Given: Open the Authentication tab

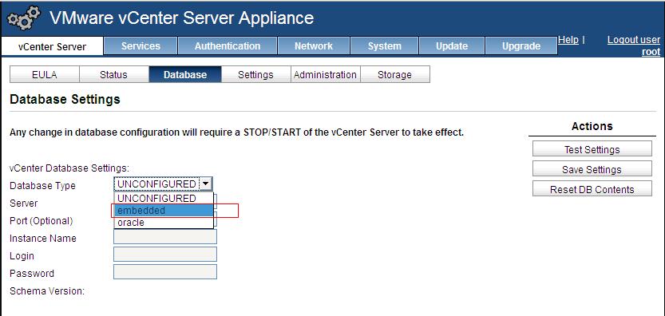Looking at the screenshot, I should pyautogui.click(x=228, y=45).
